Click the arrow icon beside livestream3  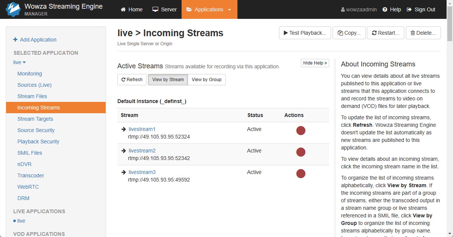click(x=123, y=172)
